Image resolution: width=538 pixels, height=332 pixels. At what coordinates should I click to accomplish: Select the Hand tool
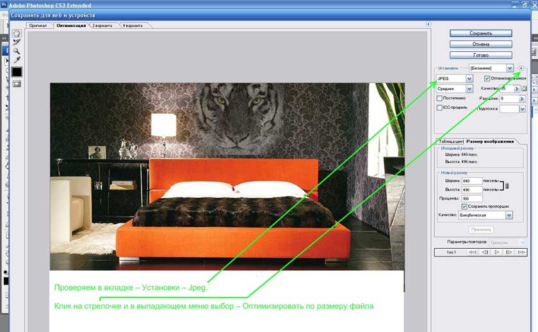[x=17, y=33]
